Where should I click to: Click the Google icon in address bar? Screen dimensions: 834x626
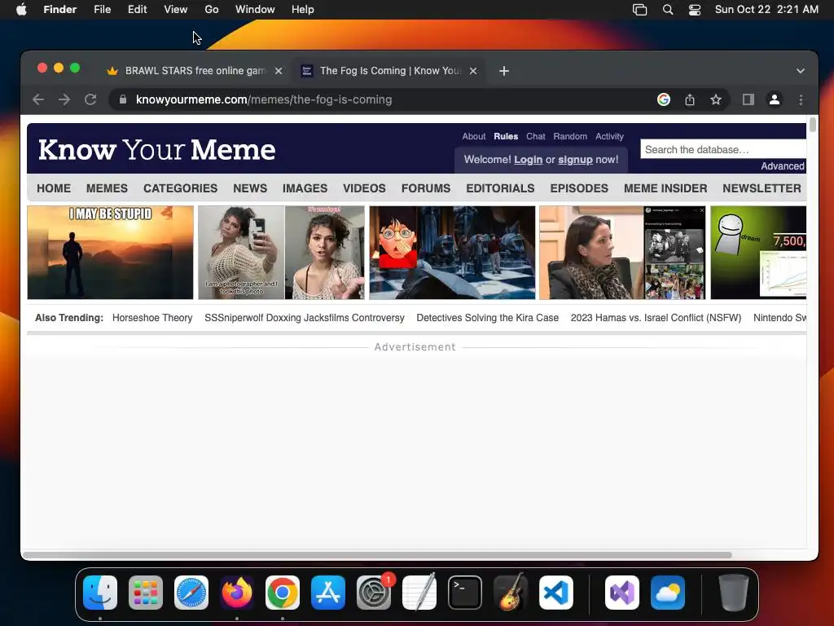pyautogui.click(x=663, y=99)
